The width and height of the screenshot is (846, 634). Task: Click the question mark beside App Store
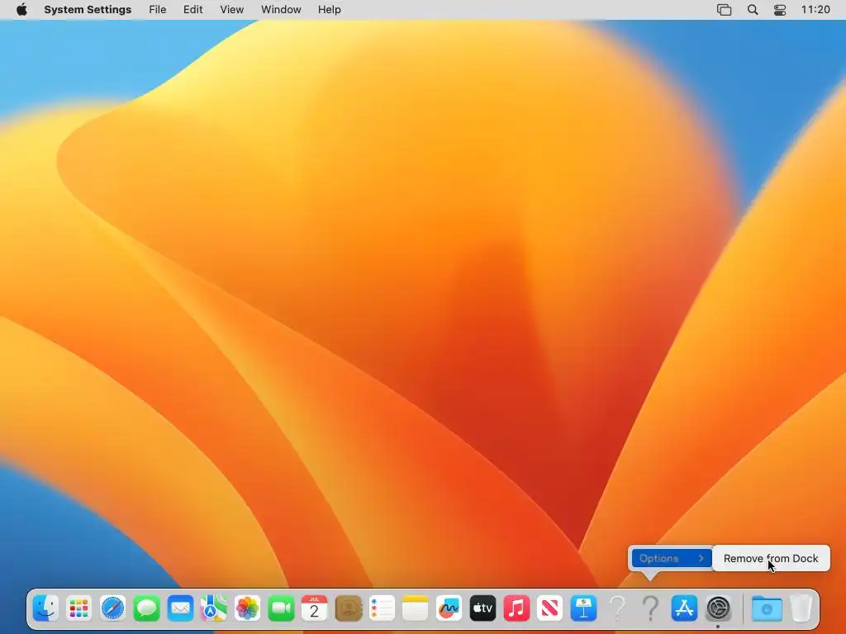pos(651,608)
